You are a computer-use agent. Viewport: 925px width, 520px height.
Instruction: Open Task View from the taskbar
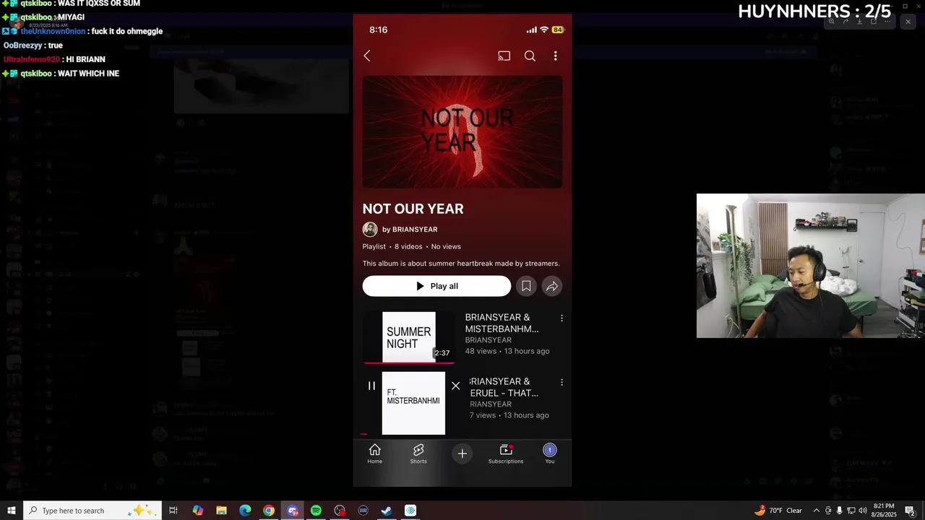[173, 511]
